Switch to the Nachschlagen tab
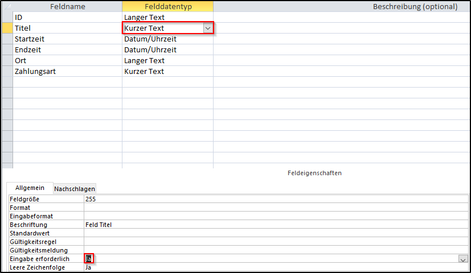The height and width of the screenshot is (273, 471). pos(75,188)
